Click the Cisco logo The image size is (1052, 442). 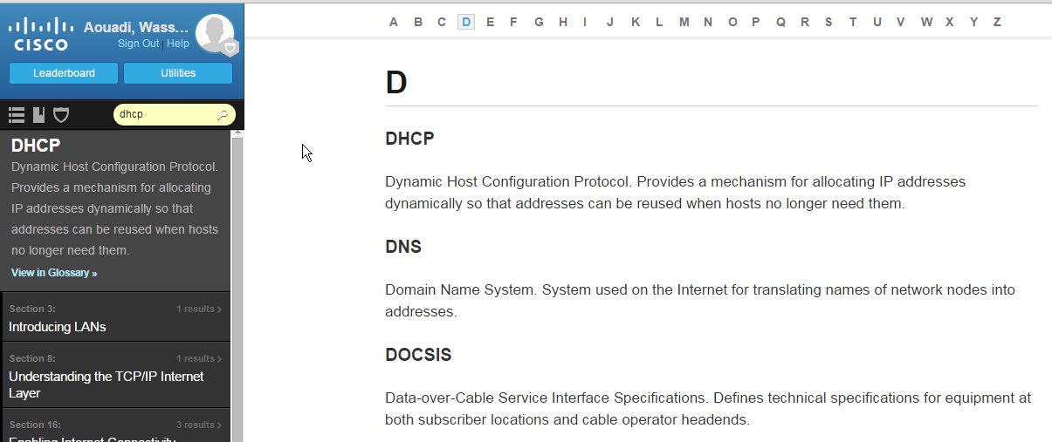click(x=41, y=35)
